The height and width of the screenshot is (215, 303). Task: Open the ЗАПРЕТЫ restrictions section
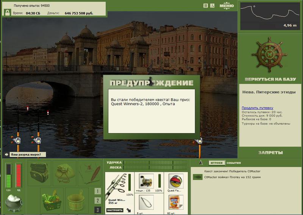(x=270, y=153)
